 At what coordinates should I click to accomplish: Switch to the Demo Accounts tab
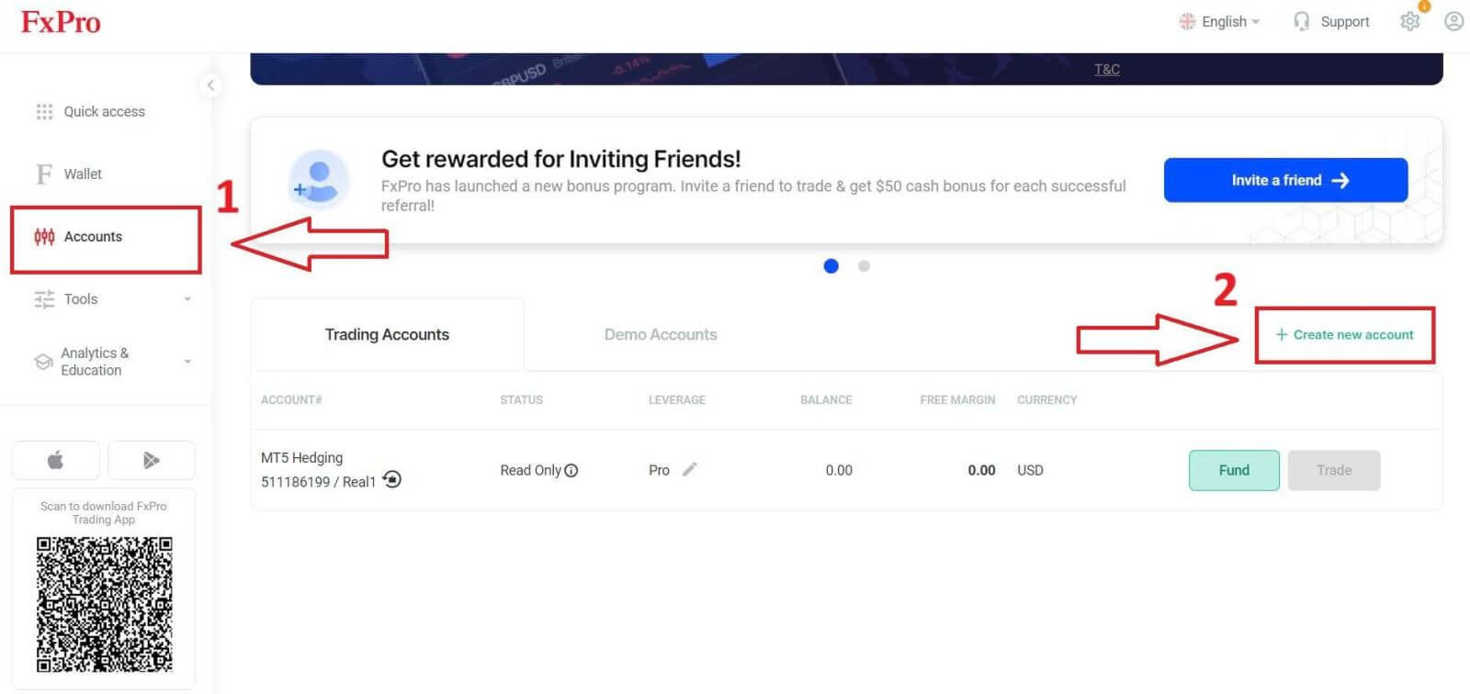click(x=661, y=334)
